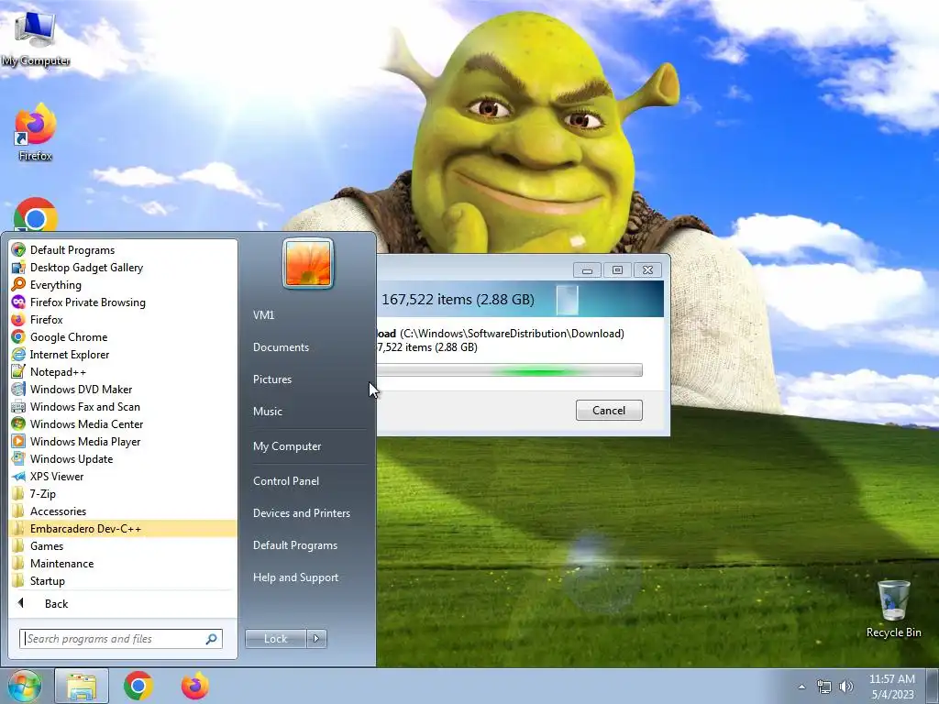Screen dimensions: 939x704
Task: Click the user account flower picture
Action: 308,263
